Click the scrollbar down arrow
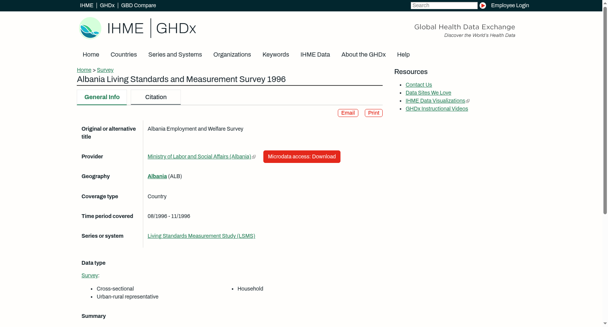This screenshot has width=608, height=327. coord(605,324)
